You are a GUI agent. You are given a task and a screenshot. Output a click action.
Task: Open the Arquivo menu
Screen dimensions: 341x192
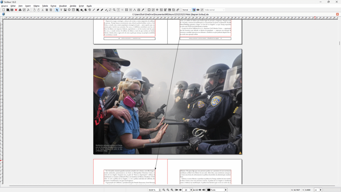pos(4,6)
